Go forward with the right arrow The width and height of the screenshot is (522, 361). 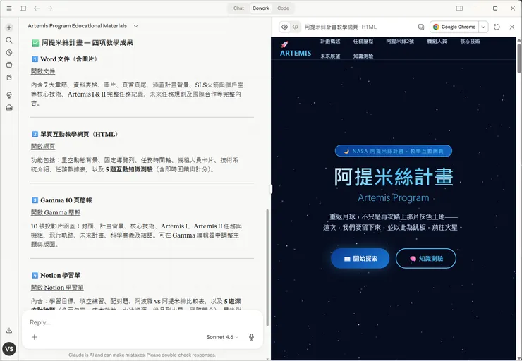coord(49,8)
